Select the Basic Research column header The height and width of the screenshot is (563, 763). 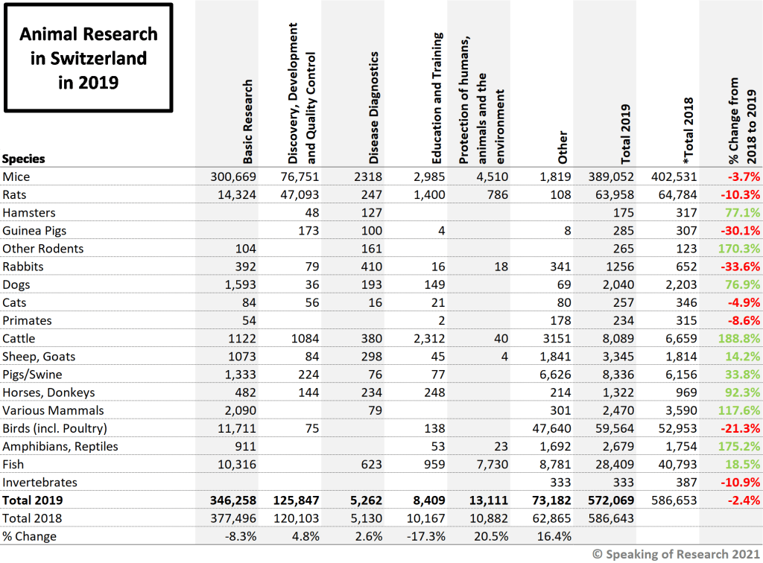click(x=248, y=121)
